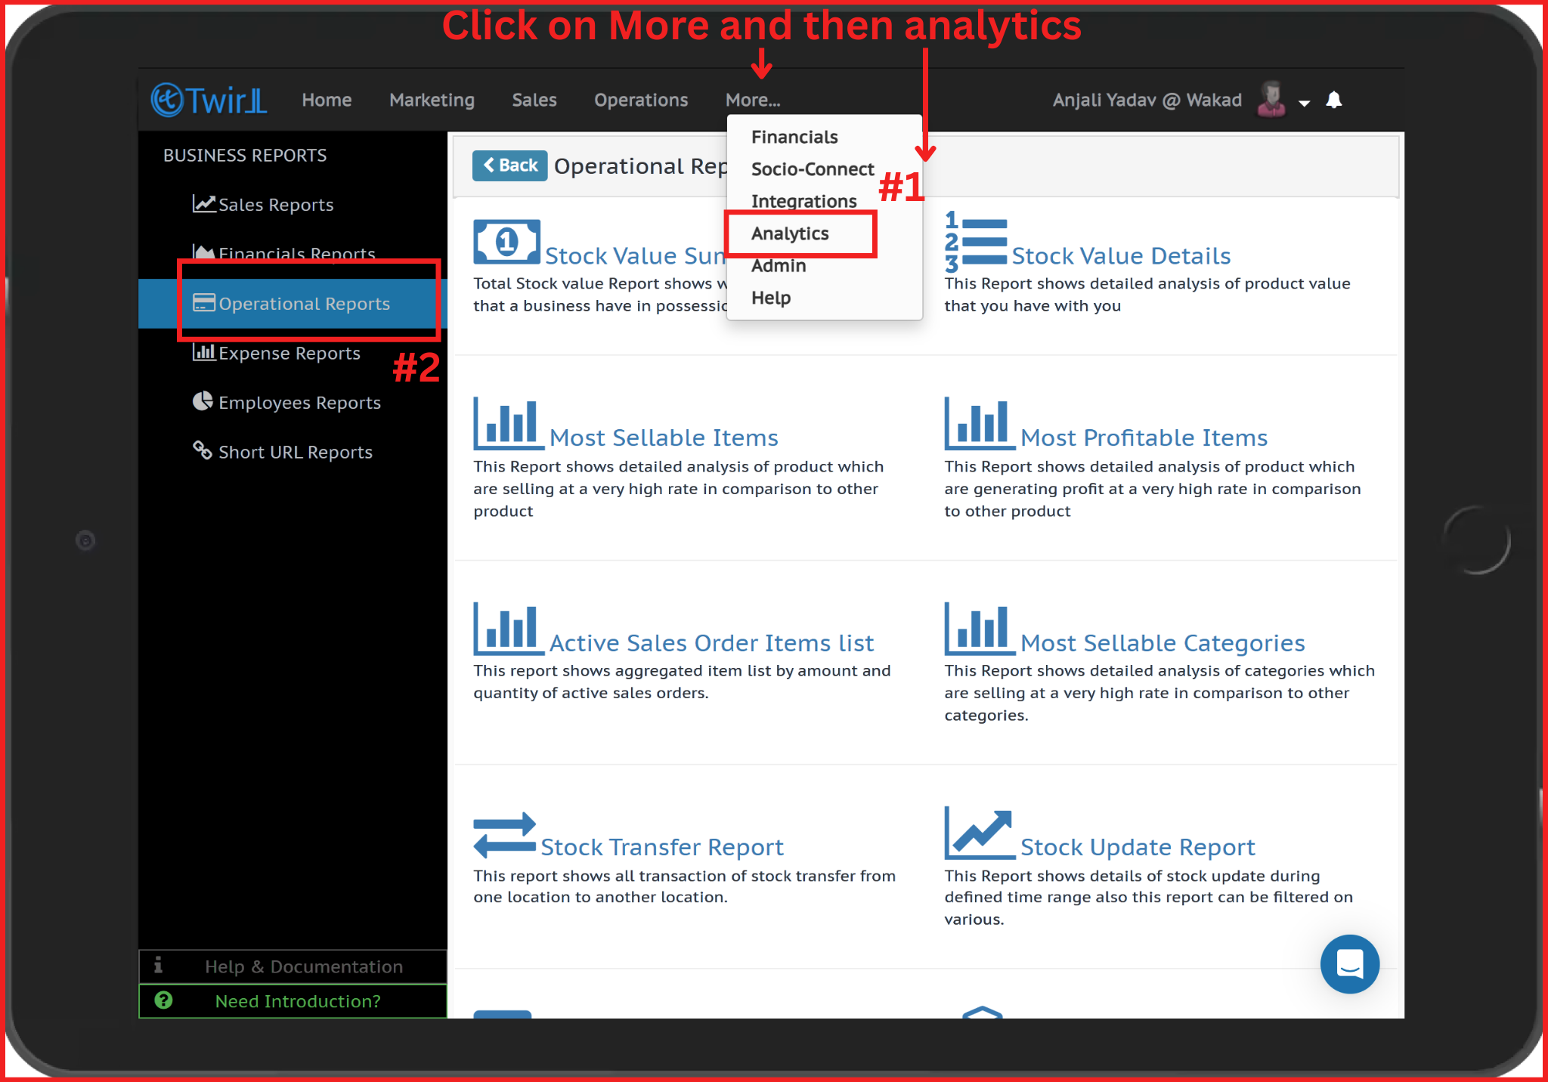Click the user avatar picture
Viewport: 1548px width, 1082px height.
(1271, 100)
